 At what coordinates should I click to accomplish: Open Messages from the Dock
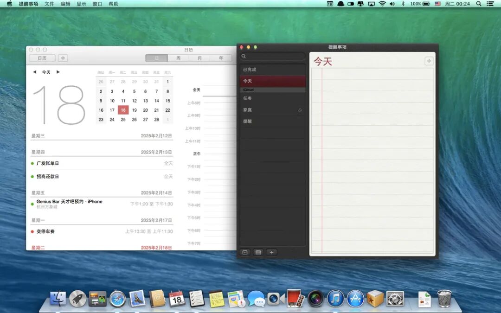256,299
